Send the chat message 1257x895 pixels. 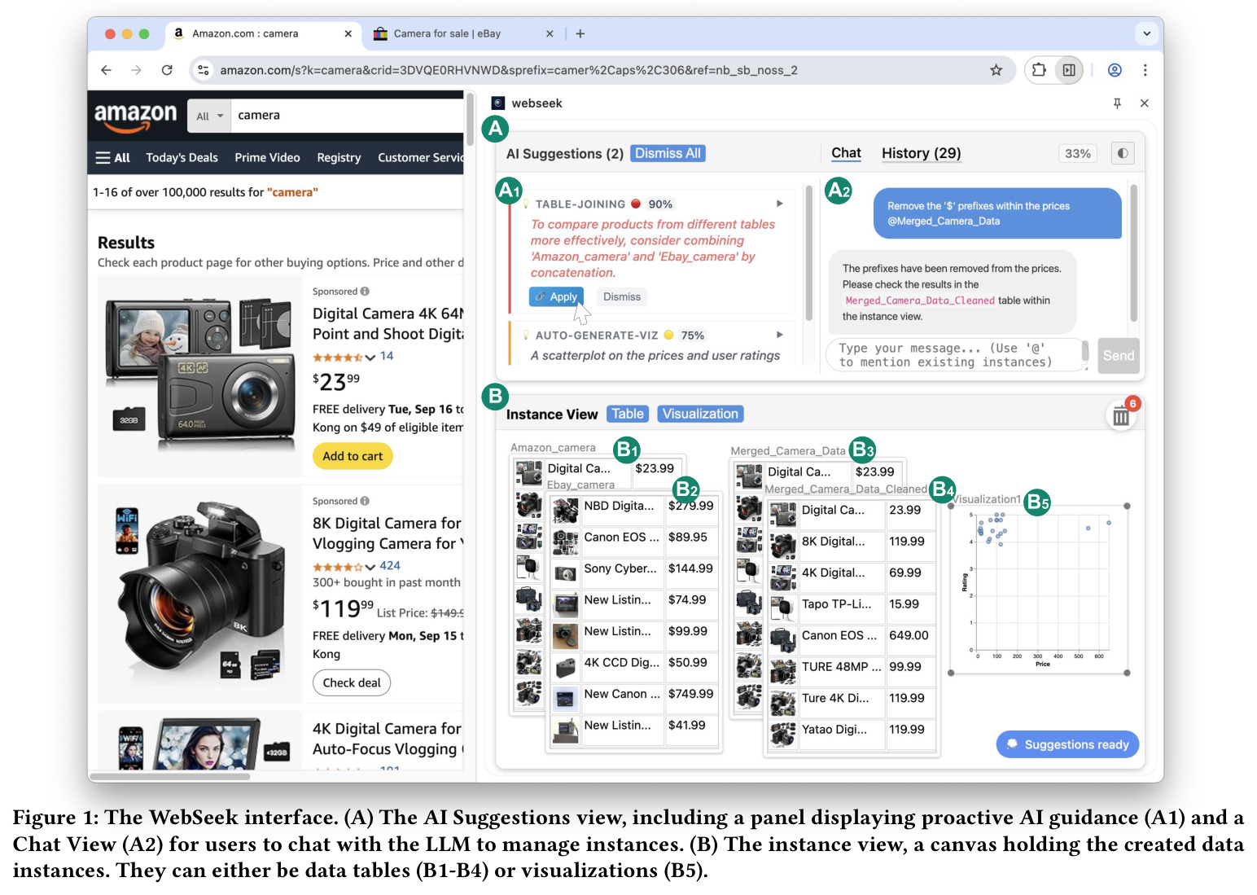point(1118,355)
